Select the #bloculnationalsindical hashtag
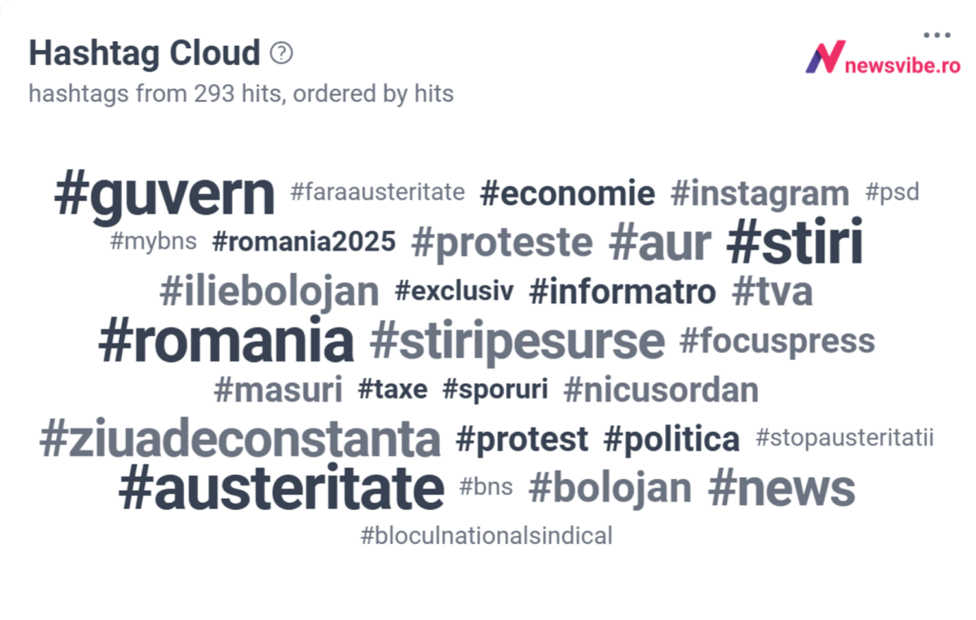976x620 pixels. click(487, 536)
